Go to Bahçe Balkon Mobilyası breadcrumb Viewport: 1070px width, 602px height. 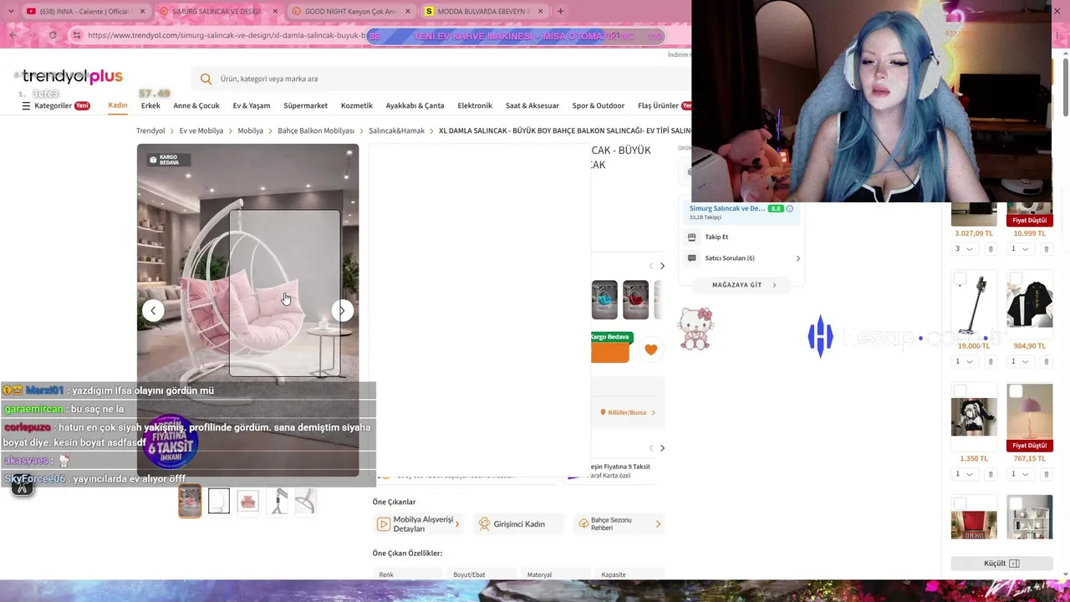[316, 131]
